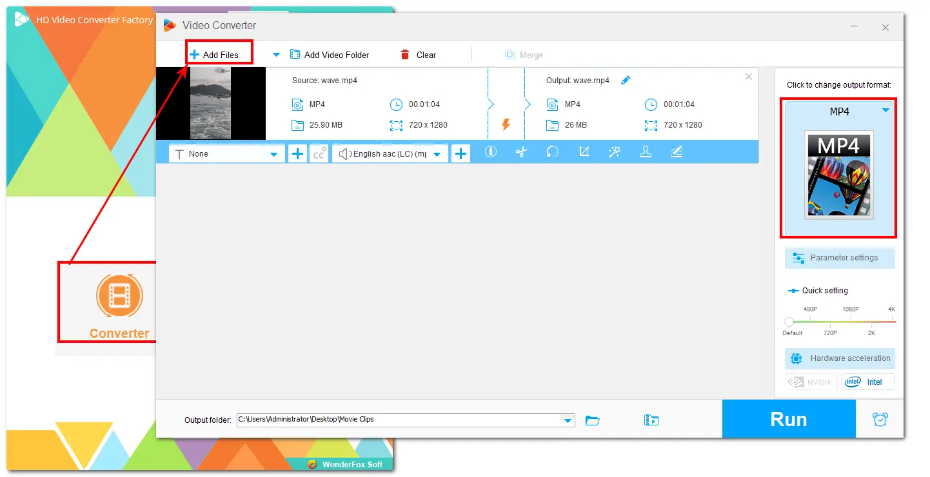Screen dimensions: 930x477
Task: Show file information icon
Action: pos(491,152)
